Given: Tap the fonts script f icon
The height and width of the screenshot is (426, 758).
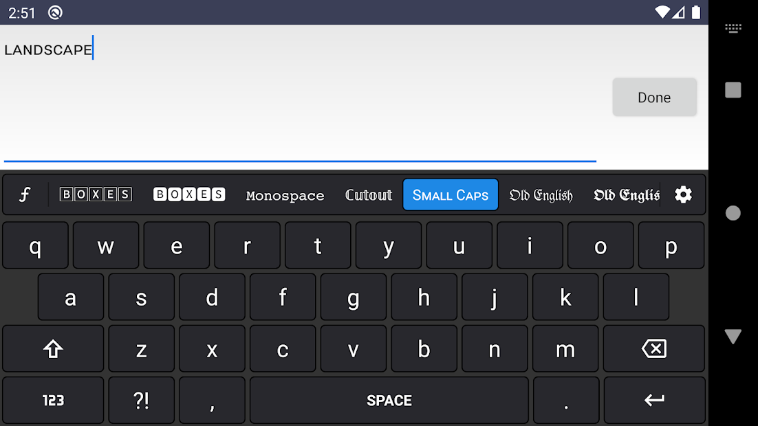Looking at the screenshot, I should pos(25,194).
